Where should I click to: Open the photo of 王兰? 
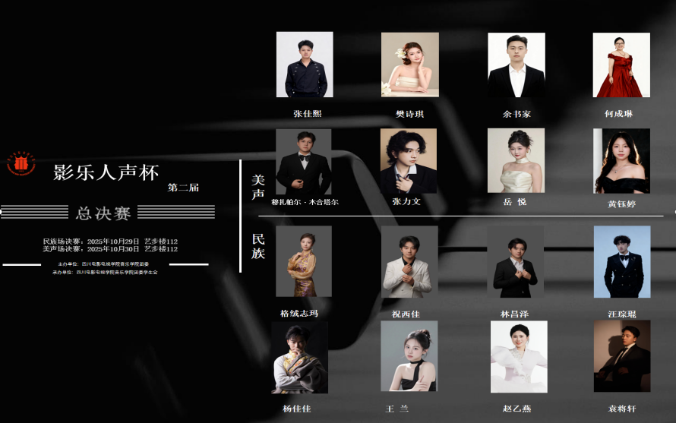[x=409, y=356]
